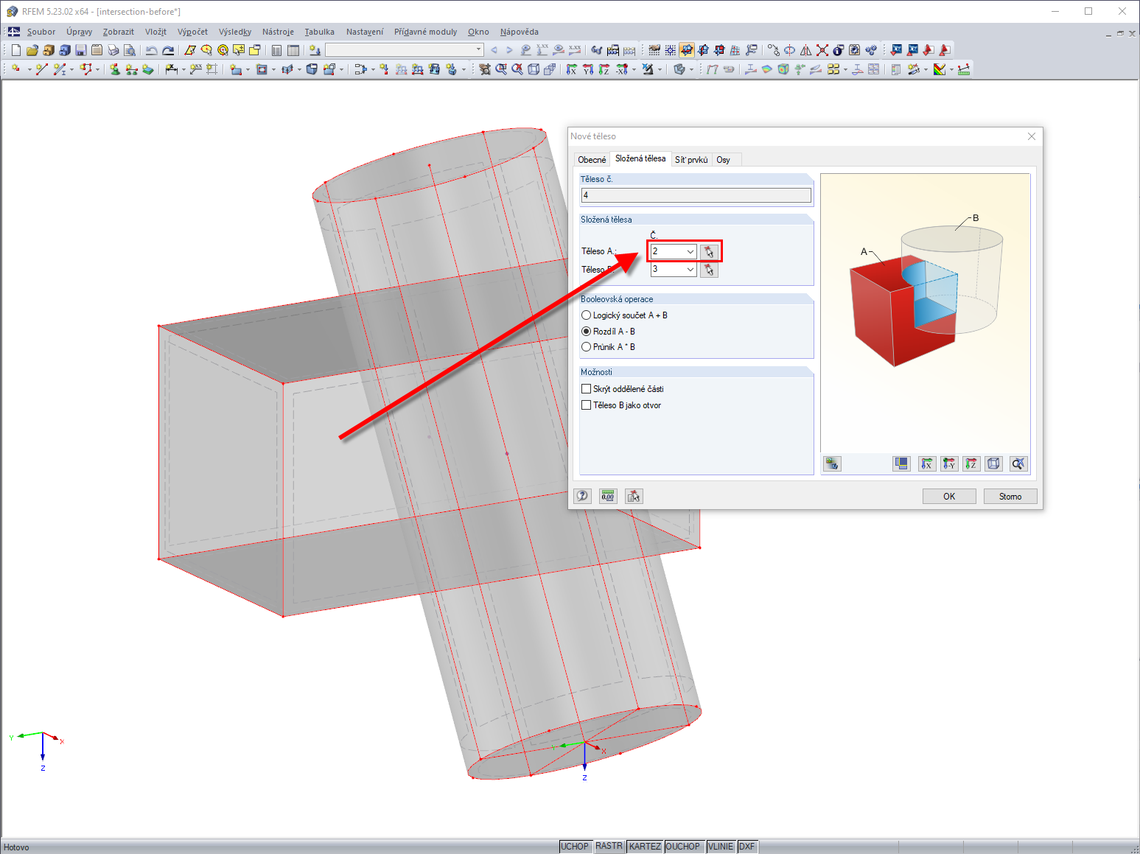The image size is (1140, 854).
Task: Set preview to Z-direction view
Action: (971, 463)
